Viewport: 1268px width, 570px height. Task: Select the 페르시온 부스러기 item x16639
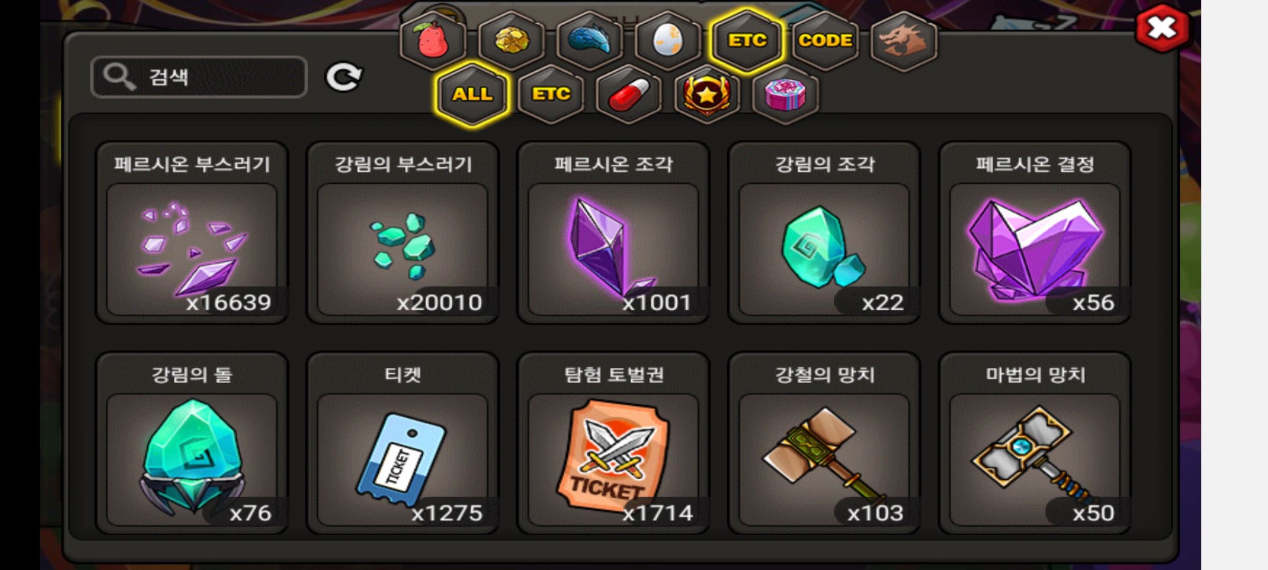tap(192, 233)
